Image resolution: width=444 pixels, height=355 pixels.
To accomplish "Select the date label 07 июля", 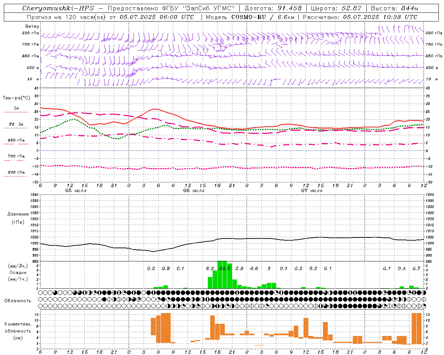I will coord(311,191).
